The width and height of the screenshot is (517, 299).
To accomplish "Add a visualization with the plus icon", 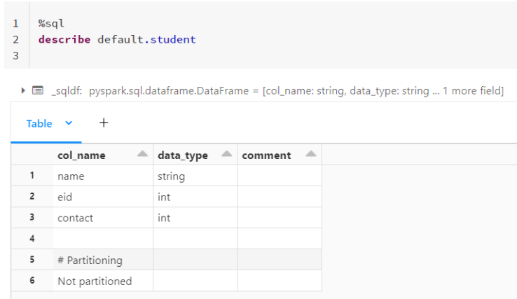I will click(x=104, y=123).
